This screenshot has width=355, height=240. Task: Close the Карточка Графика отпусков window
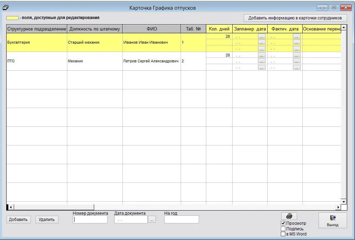coord(346,8)
